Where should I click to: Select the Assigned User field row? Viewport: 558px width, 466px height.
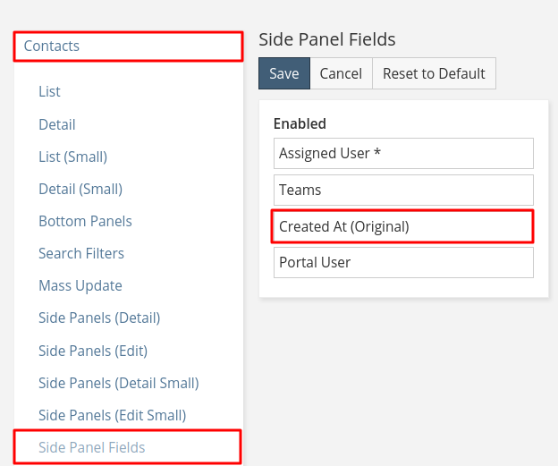click(403, 153)
